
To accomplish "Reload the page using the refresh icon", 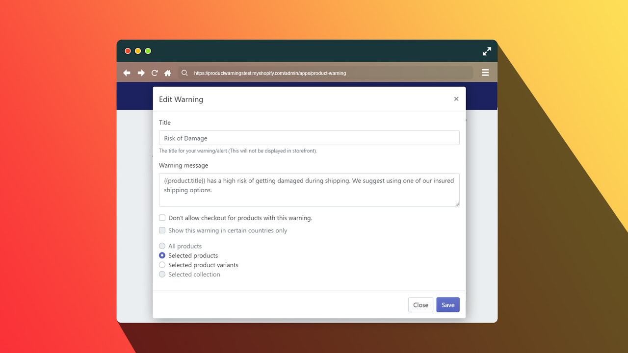I will (x=154, y=72).
